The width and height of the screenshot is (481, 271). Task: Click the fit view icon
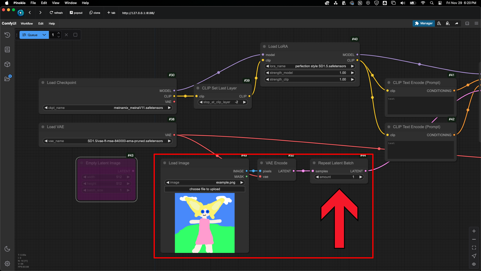click(x=474, y=248)
